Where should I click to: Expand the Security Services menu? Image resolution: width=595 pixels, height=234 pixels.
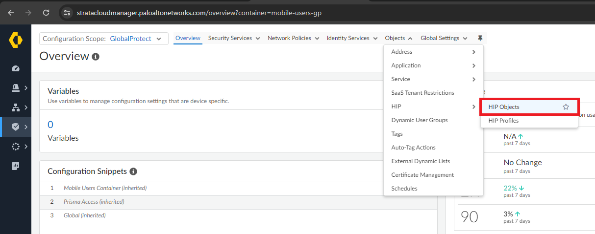(x=233, y=38)
